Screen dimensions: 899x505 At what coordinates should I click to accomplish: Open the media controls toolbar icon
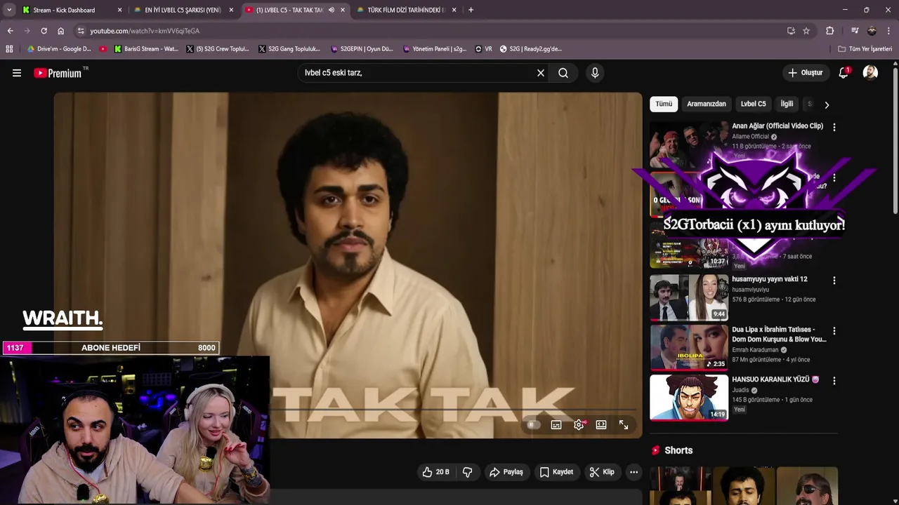pos(855,31)
